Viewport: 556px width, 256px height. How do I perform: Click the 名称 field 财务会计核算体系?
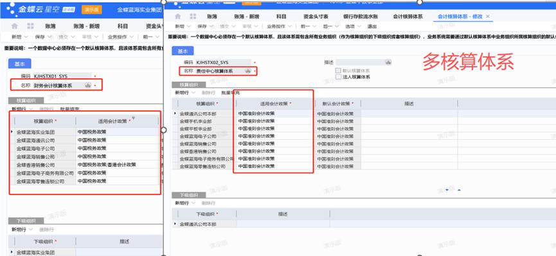pyautogui.click(x=62, y=85)
